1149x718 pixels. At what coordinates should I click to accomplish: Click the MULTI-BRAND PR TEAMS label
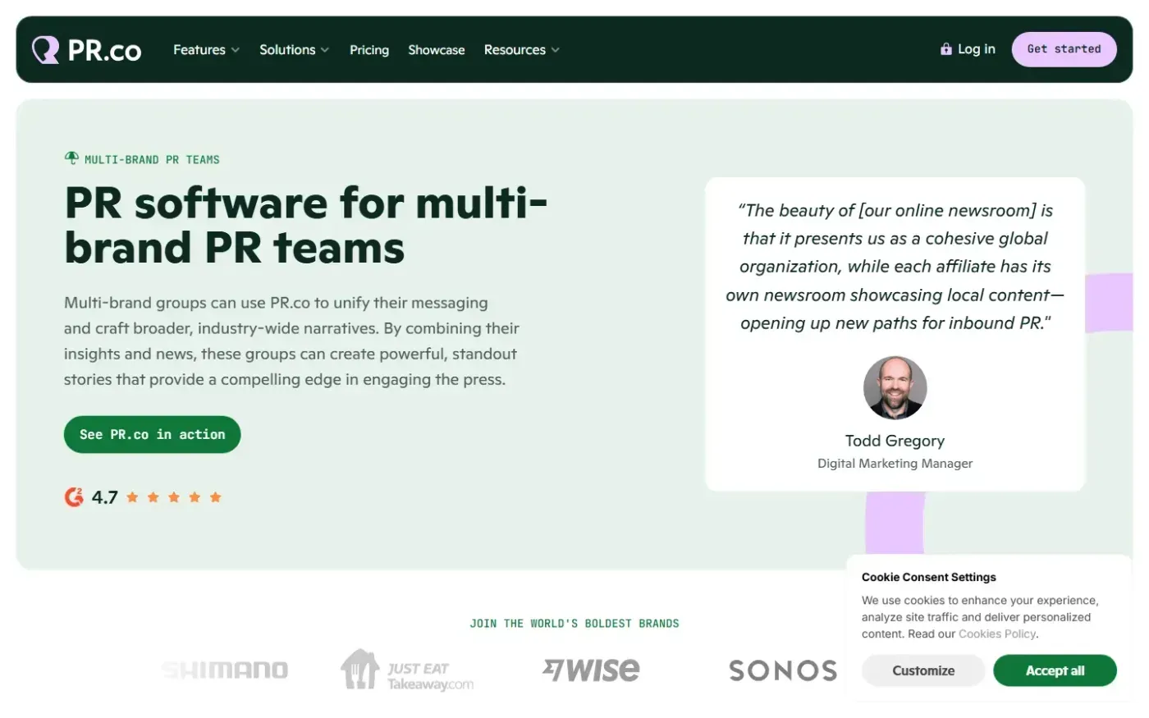click(x=152, y=160)
